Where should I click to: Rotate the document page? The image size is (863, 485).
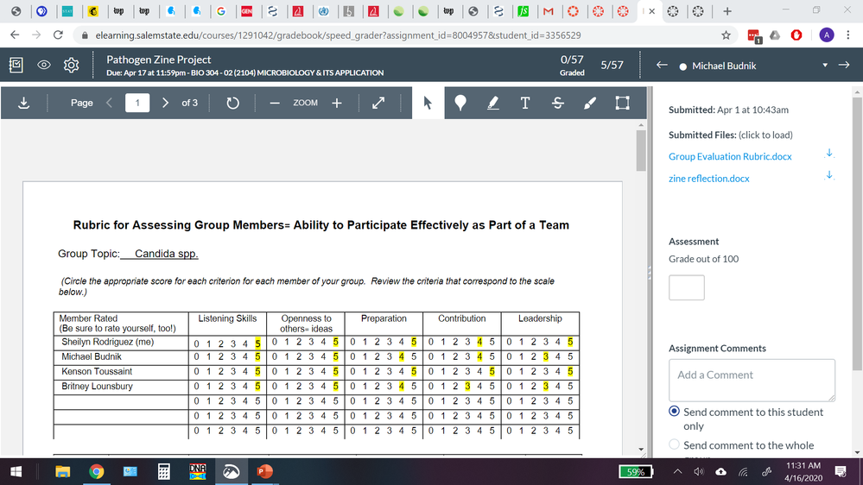coord(232,103)
